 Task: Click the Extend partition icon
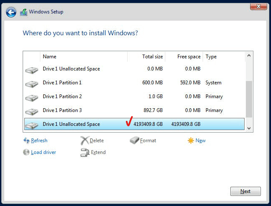(x=85, y=152)
